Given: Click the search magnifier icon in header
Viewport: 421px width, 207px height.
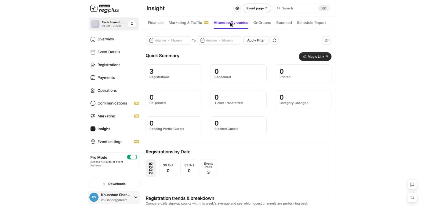Looking at the screenshot, I should point(279,8).
